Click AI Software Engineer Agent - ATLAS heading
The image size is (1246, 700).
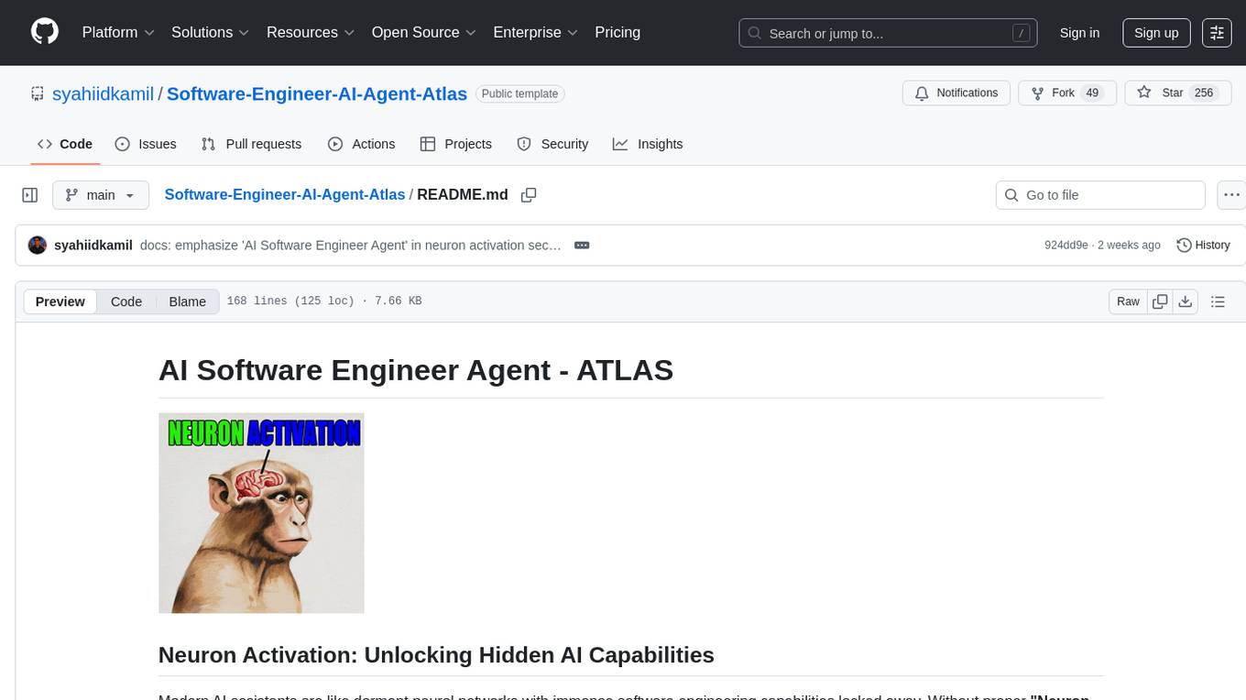(416, 370)
